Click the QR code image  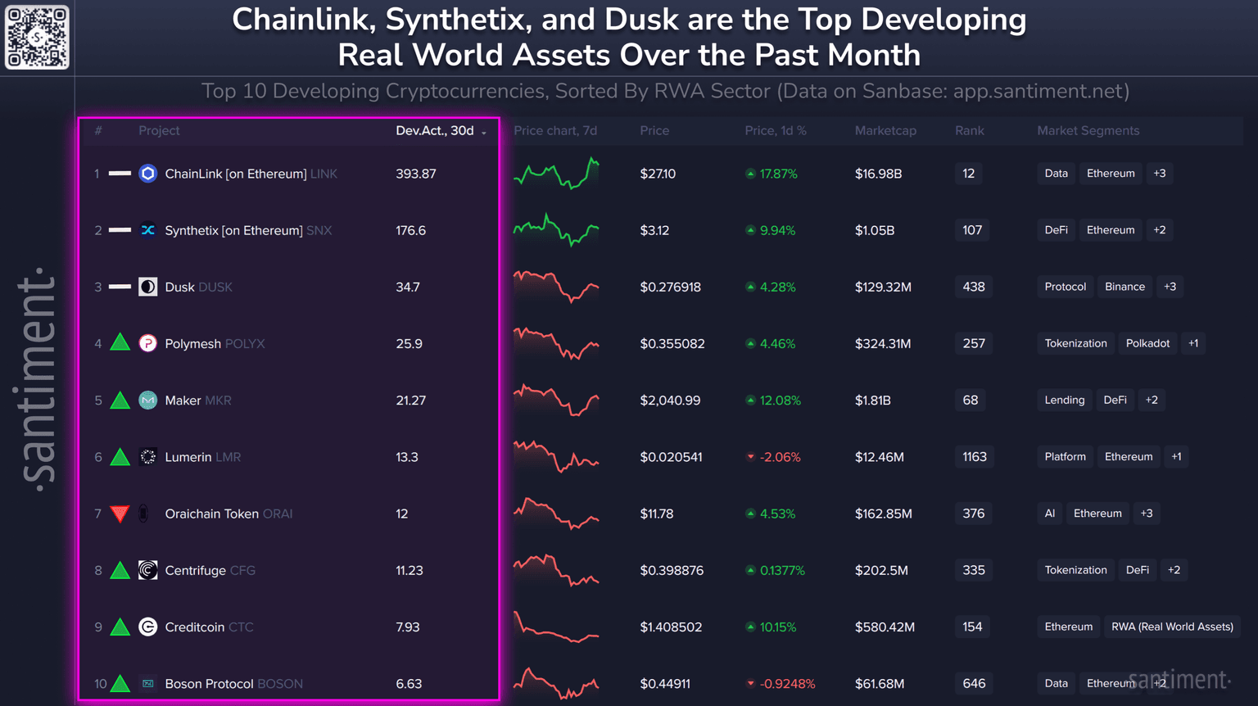pyautogui.click(x=37, y=38)
